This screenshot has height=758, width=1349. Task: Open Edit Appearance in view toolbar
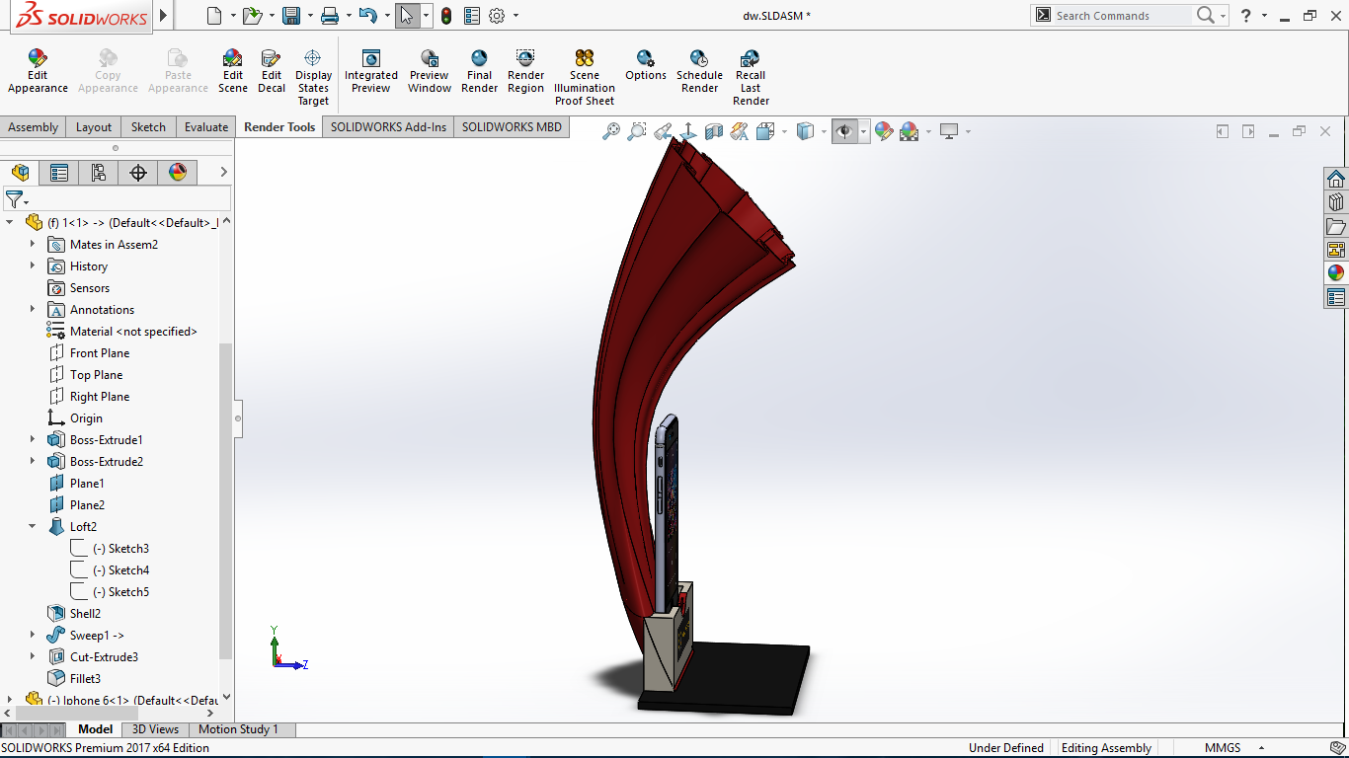(884, 131)
